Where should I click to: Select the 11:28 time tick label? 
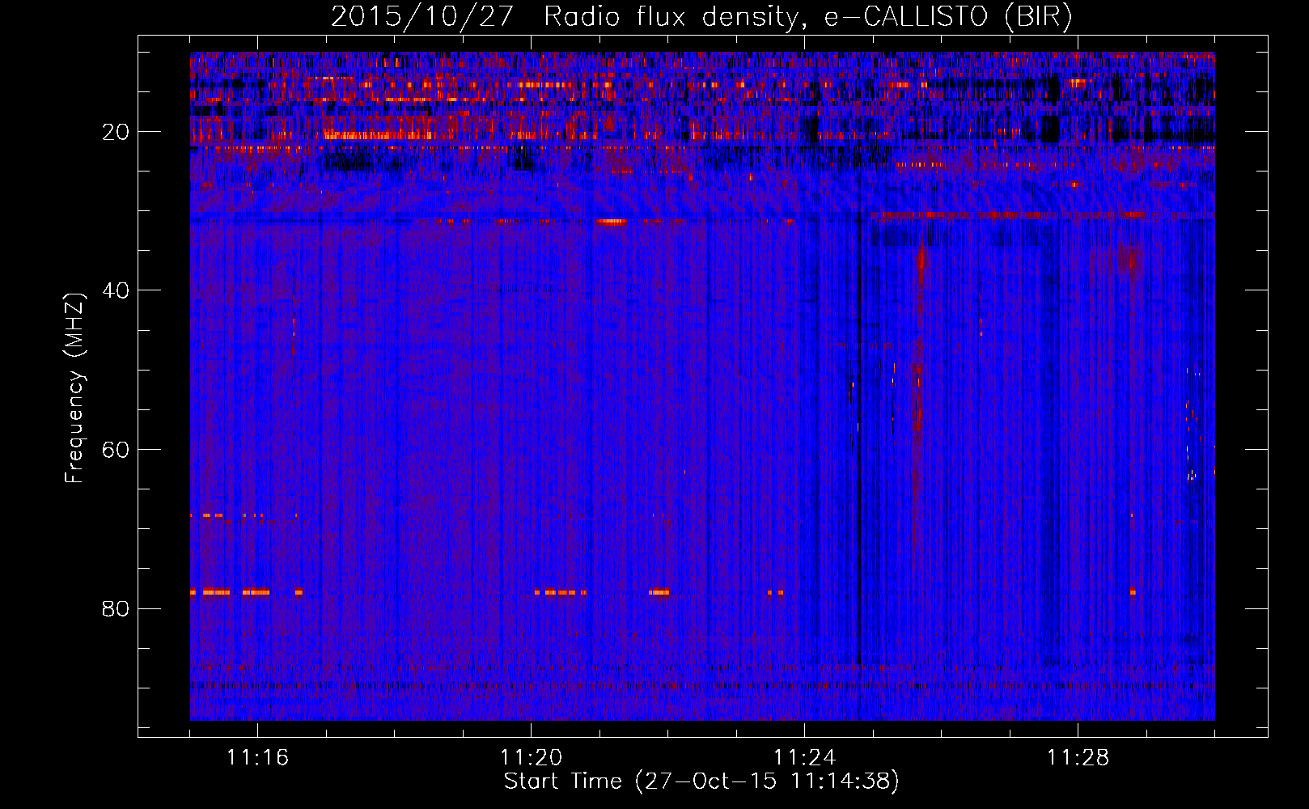(1078, 757)
